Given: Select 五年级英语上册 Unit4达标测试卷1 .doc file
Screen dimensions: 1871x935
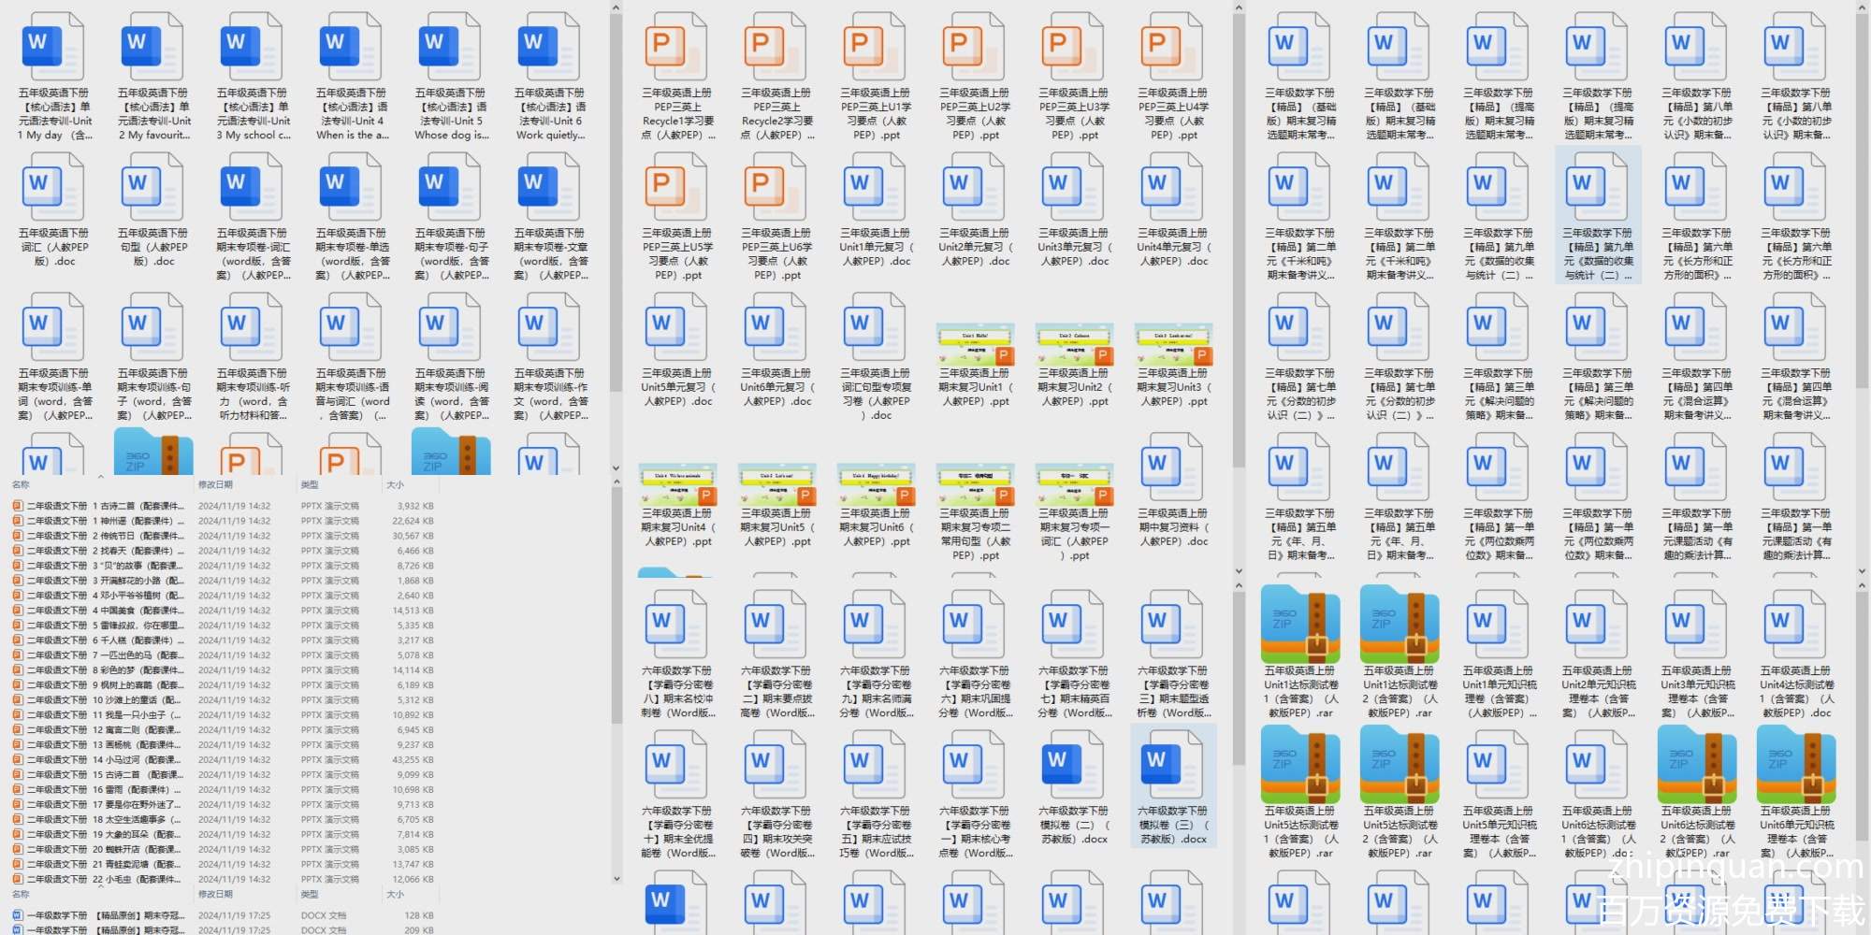Looking at the screenshot, I should point(1796,654).
